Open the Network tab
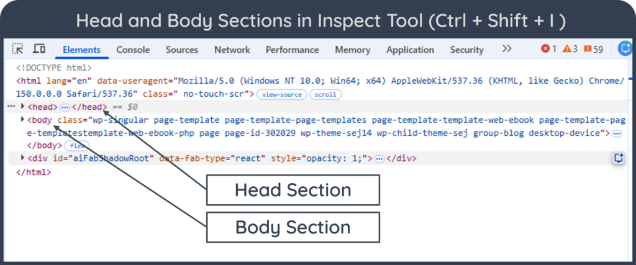636x265 pixels. pos(232,50)
